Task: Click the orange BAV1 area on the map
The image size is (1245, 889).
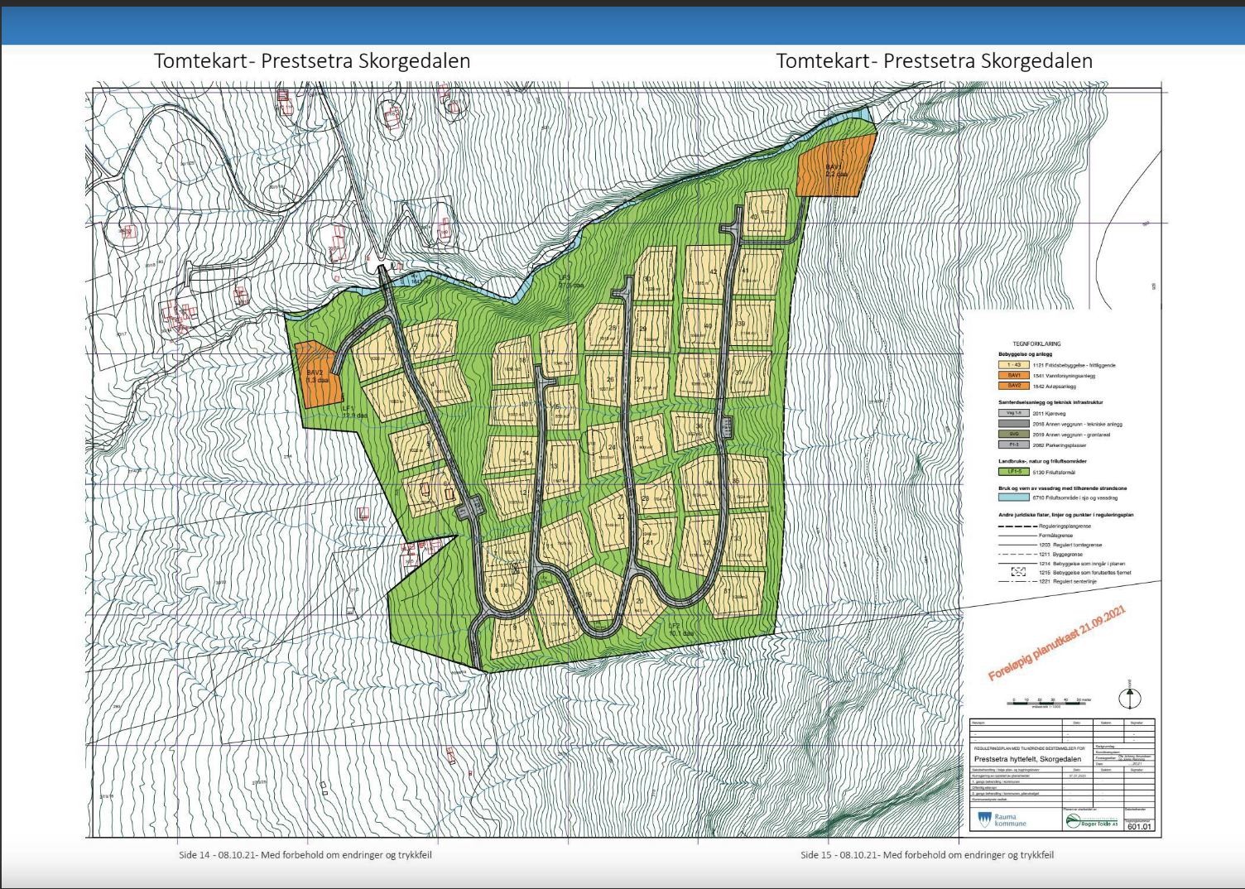Action: click(835, 168)
